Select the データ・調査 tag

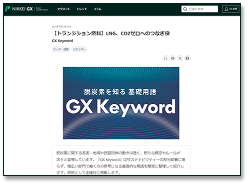pos(61,49)
